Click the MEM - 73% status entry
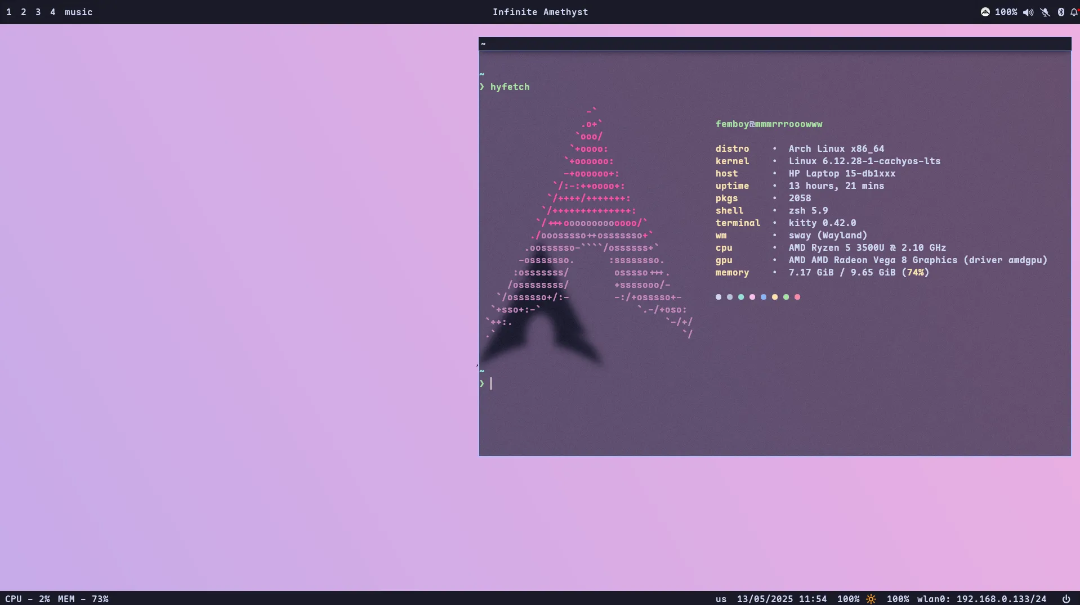 tap(83, 599)
